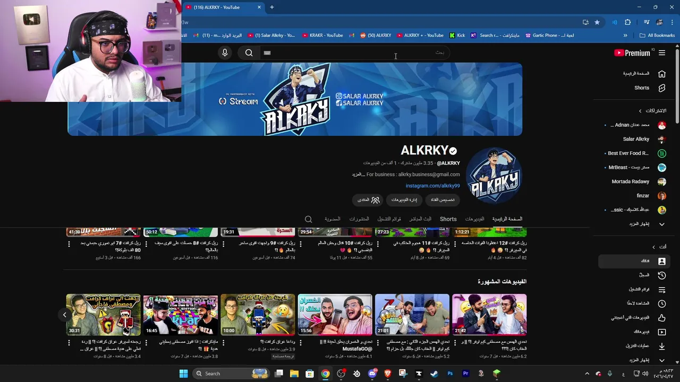Viewport: 680px width, 382px height.
Task: Click the keyboard icon inside the search box
Action: coord(267,53)
